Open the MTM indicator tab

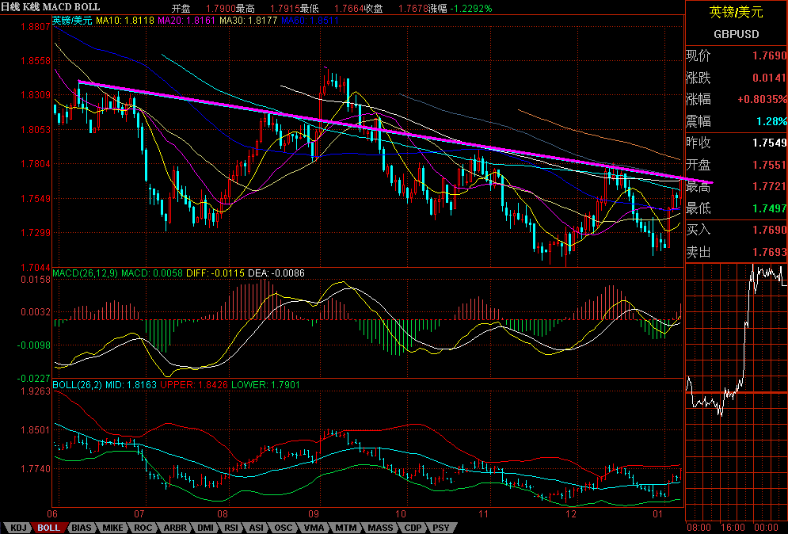(x=346, y=528)
